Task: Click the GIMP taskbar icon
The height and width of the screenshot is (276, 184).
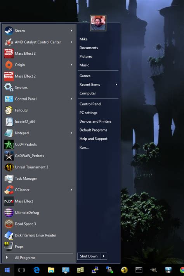Action: click(x=154, y=270)
